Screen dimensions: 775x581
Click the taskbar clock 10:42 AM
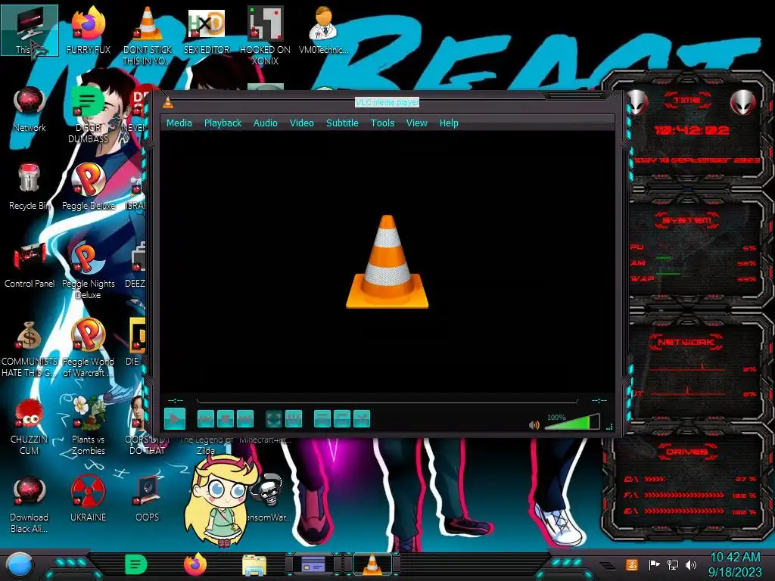point(735,564)
